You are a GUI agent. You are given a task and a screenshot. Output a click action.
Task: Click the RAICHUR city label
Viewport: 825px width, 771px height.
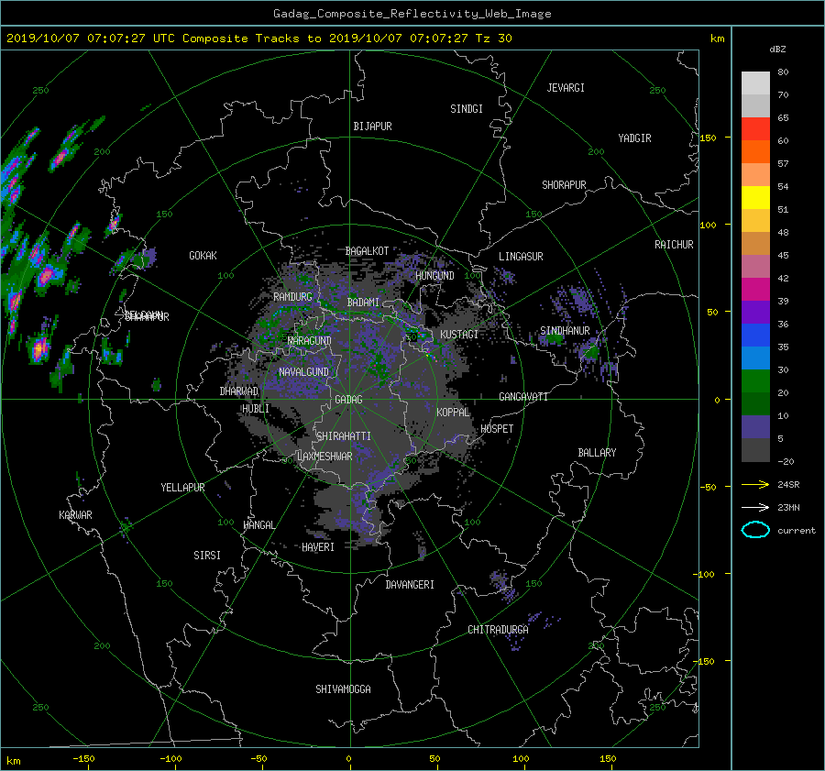tap(674, 245)
